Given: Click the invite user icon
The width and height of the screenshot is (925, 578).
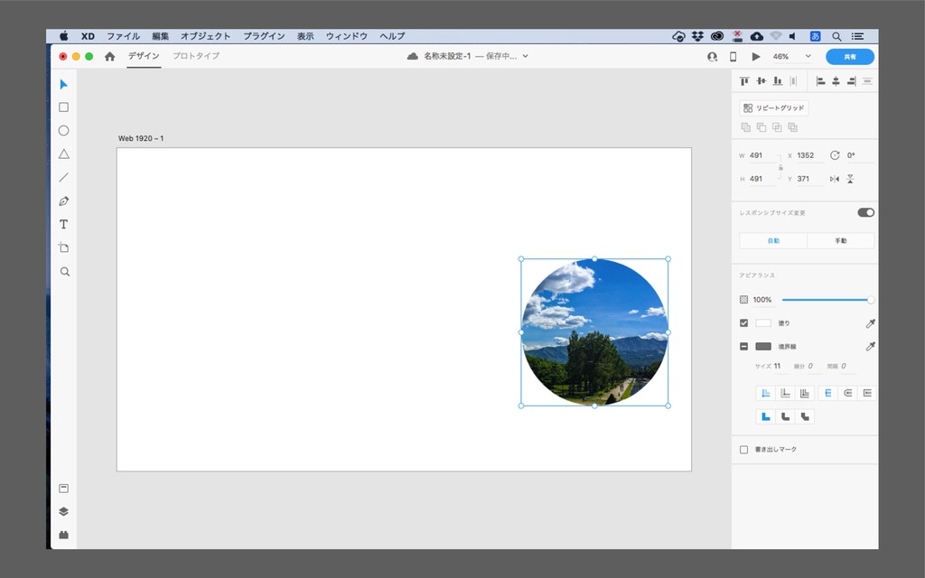Looking at the screenshot, I should click(712, 57).
